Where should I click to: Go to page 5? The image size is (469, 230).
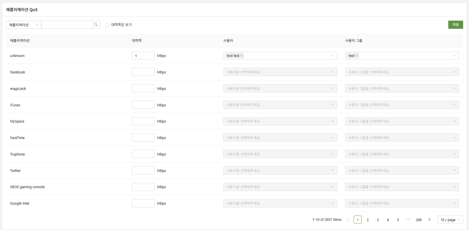(398, 220)
